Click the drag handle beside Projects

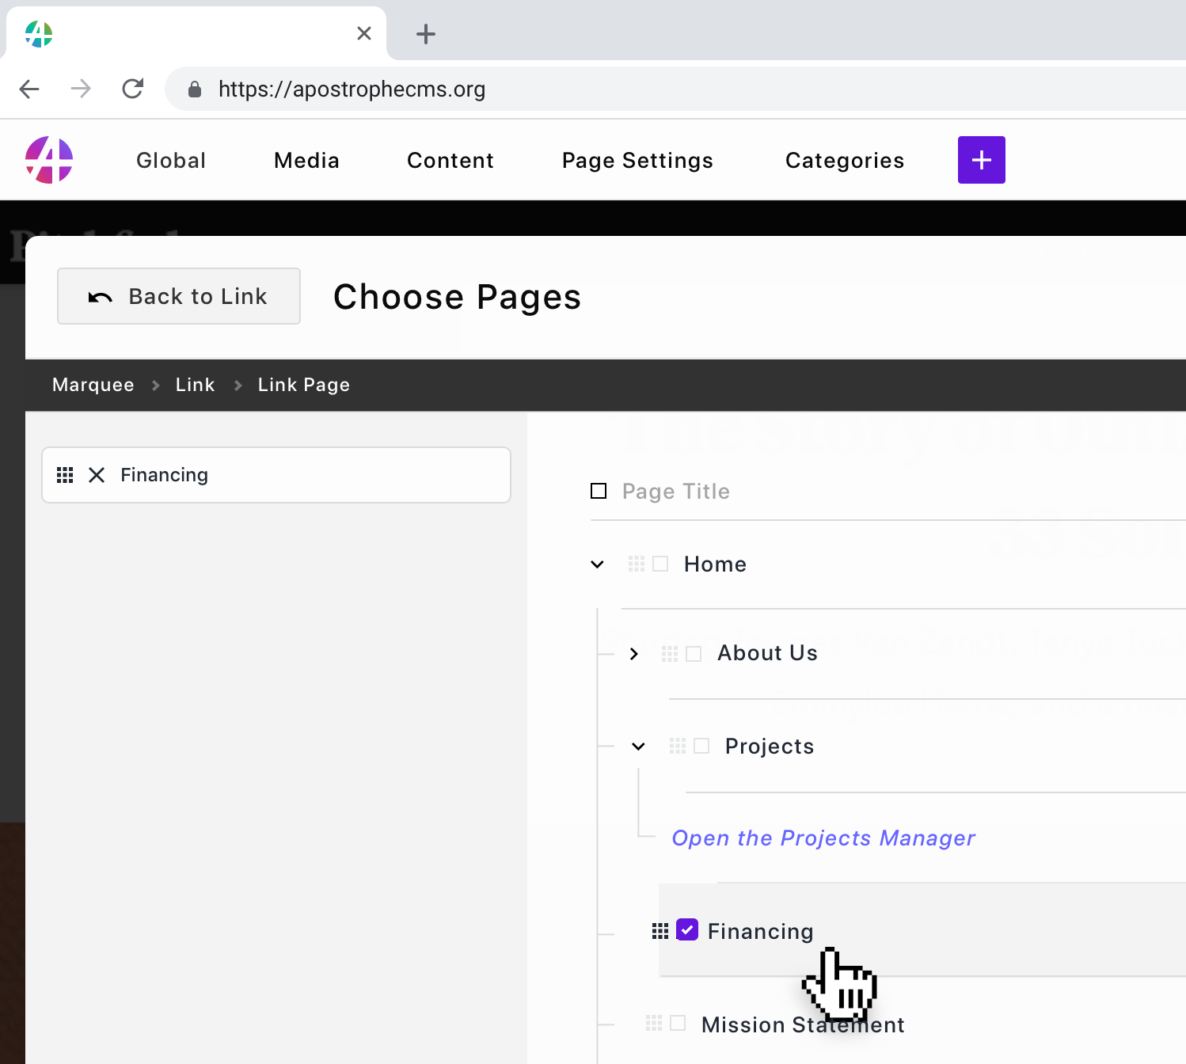(677, 745)
